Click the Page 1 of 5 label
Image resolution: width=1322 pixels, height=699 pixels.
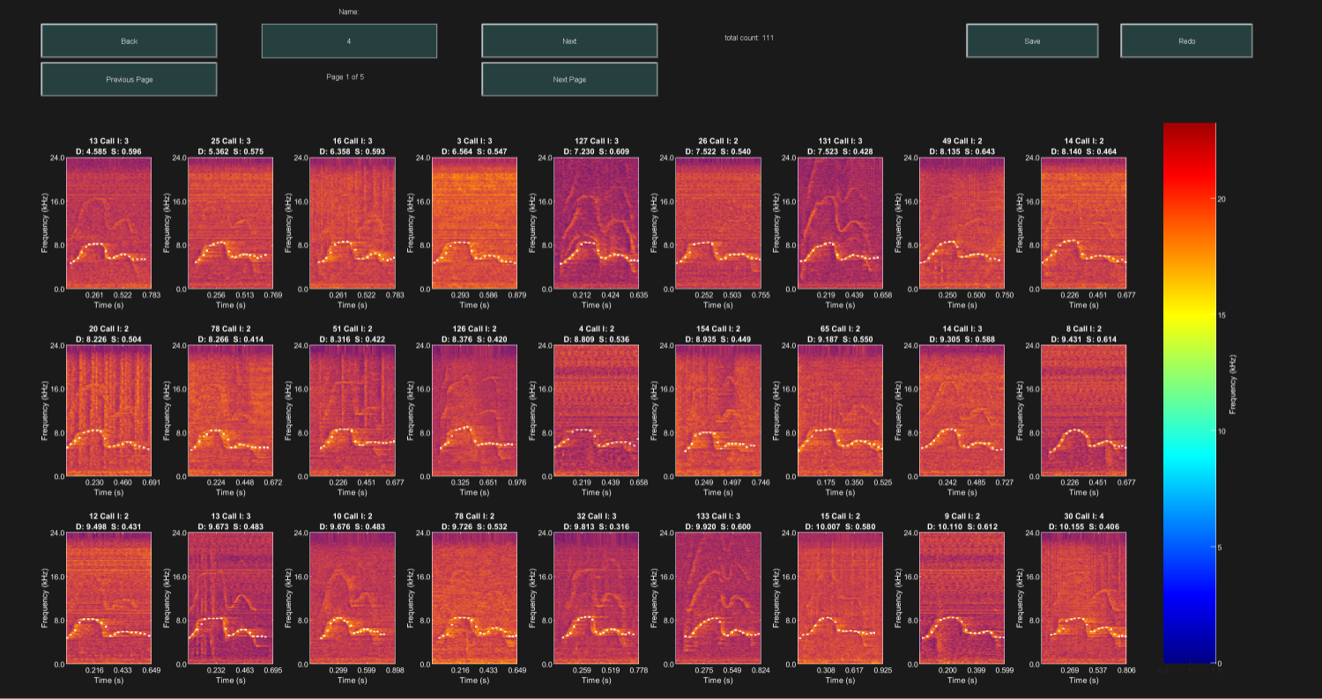(345, 77)
